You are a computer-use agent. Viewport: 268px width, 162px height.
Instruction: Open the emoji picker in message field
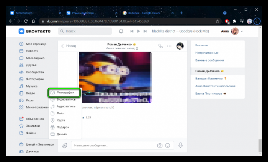(168, 146)
